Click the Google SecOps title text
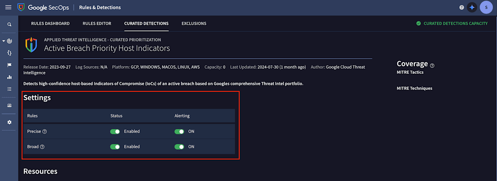497x181 pixels. (x=48, y=7)
